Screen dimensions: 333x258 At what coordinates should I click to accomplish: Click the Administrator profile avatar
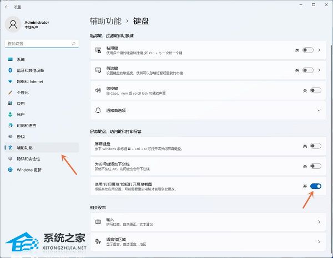[13, 24]
